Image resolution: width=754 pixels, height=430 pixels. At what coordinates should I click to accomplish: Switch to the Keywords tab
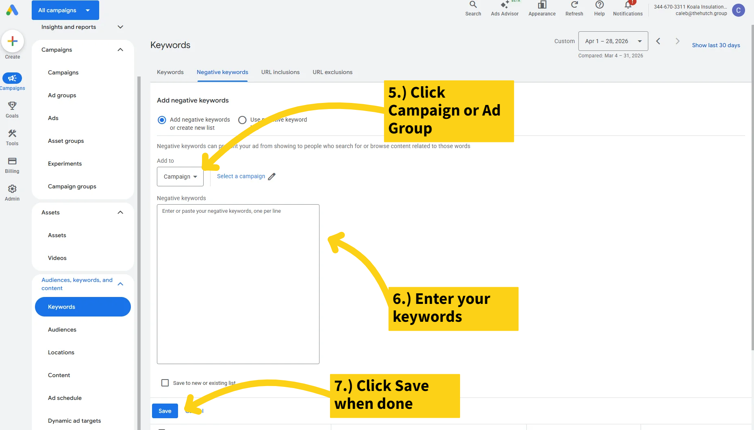pos(170,72)
